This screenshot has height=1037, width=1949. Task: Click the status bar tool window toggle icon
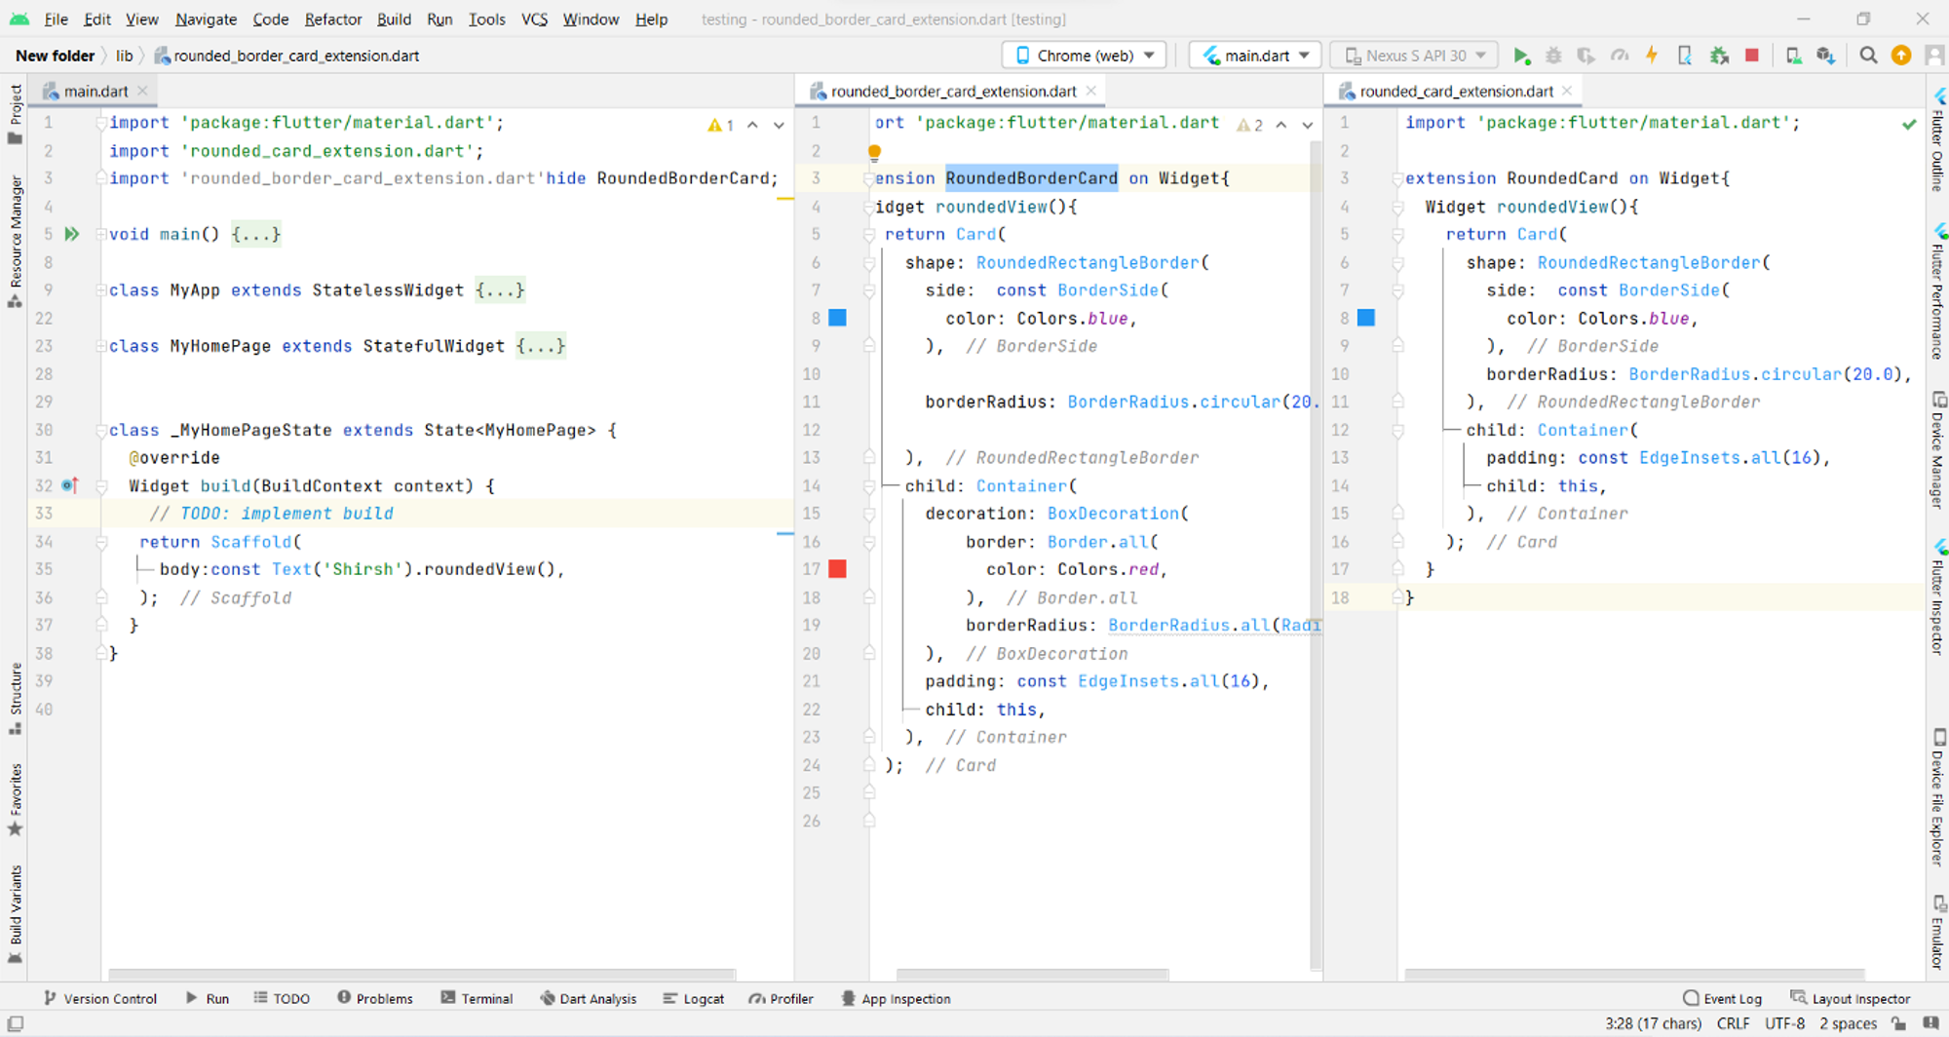pos(15,1023)
